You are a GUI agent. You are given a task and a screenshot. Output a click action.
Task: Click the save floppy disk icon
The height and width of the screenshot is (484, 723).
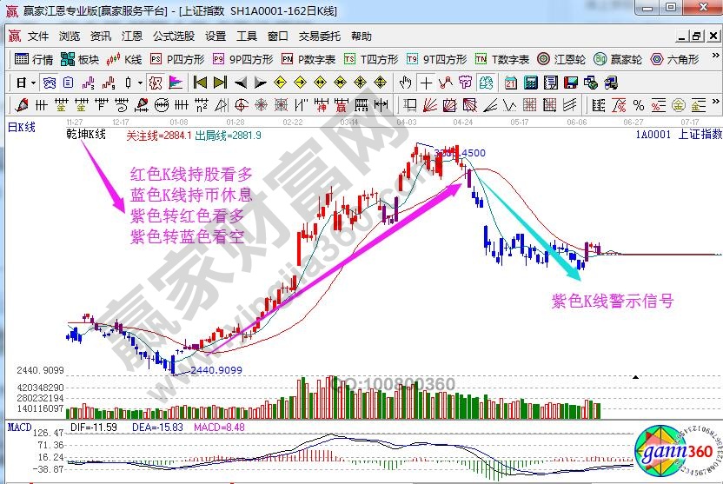[x=570, y=83]
